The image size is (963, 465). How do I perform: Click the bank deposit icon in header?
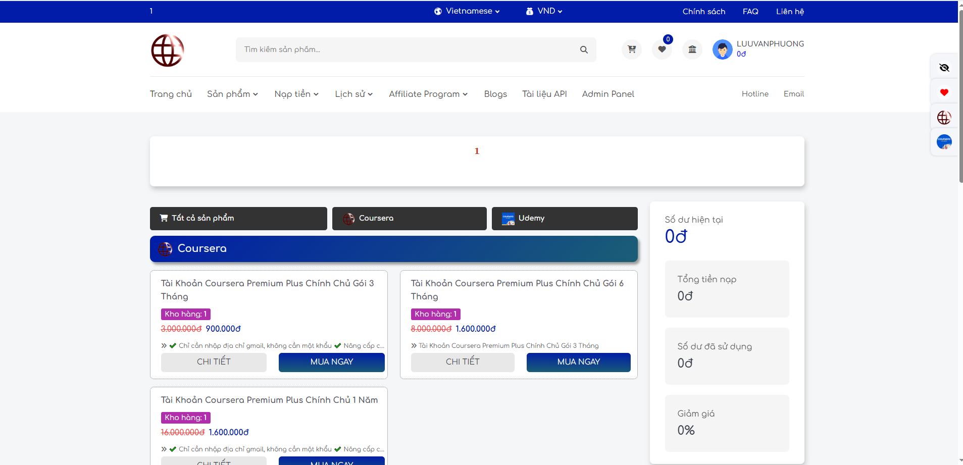coord(692,49)
